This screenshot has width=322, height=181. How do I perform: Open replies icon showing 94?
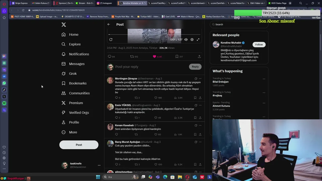tap(111, 57)
